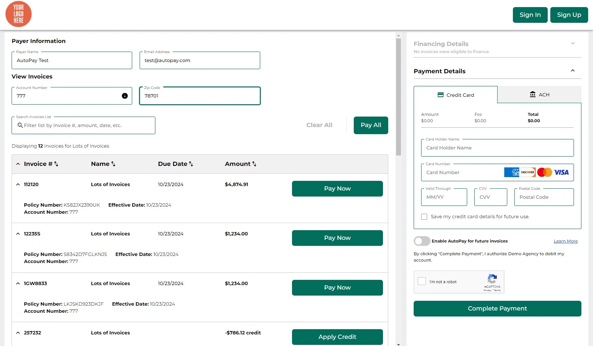This screenshot has width=593, height=346.
Task: Click the Sign Up button
Action: pyautogui.click(x=569, y=15)
